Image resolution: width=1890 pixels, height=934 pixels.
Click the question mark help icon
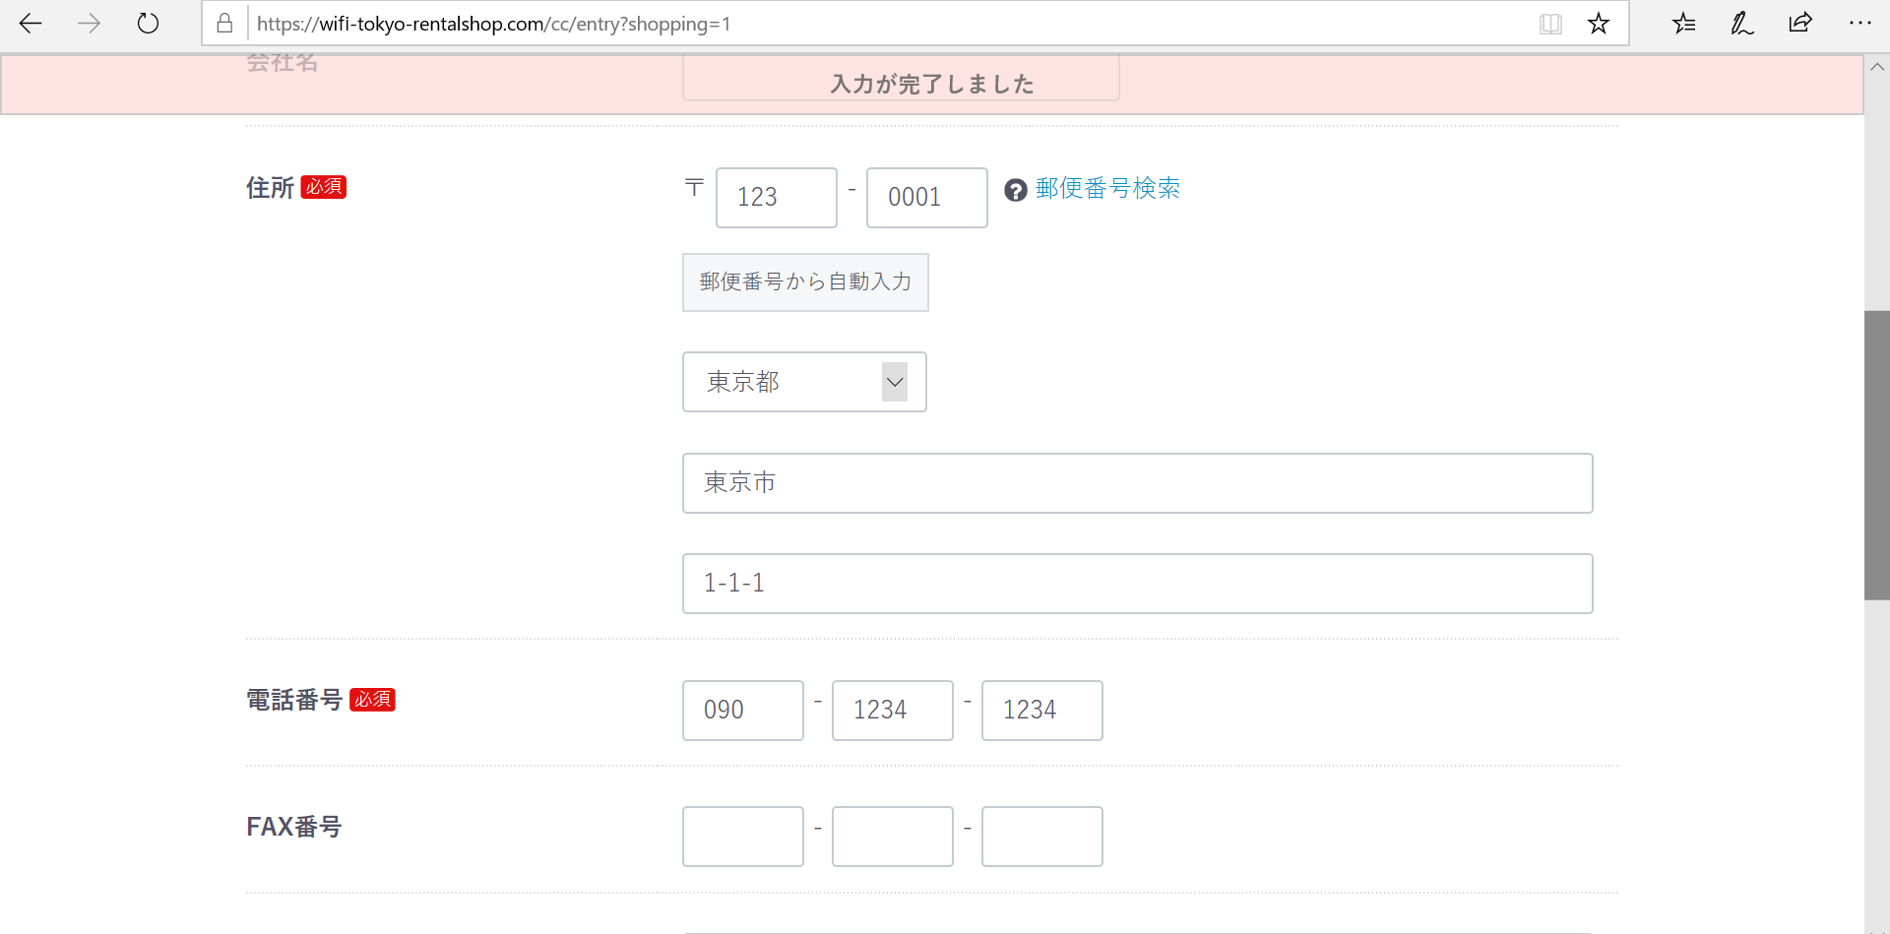coord(1016,190)
